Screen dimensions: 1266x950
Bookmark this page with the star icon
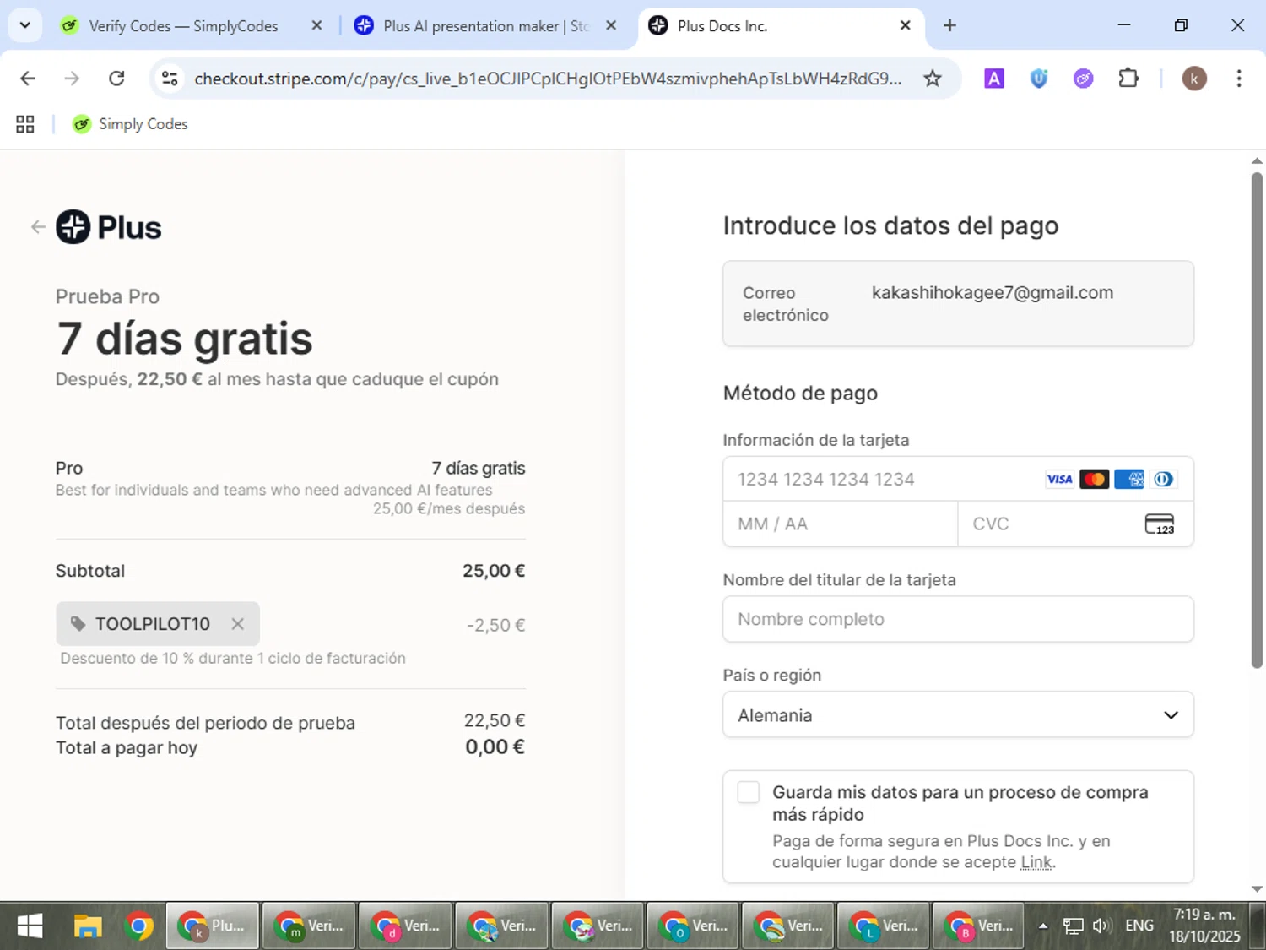click(932, 79)
